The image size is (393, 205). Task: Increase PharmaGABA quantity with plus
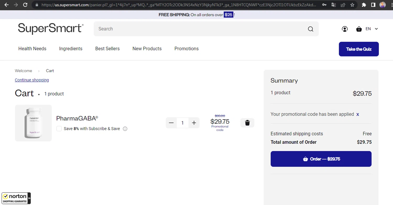194,123
